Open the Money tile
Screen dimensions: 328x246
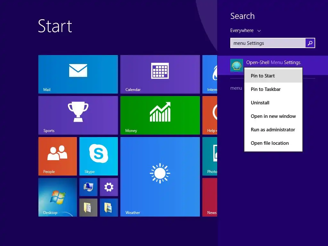(160, 115)
